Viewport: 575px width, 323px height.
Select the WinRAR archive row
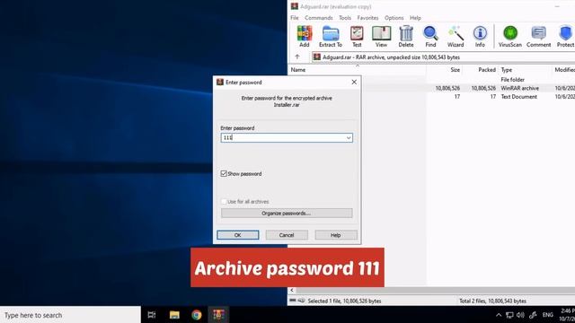(468, 88)
